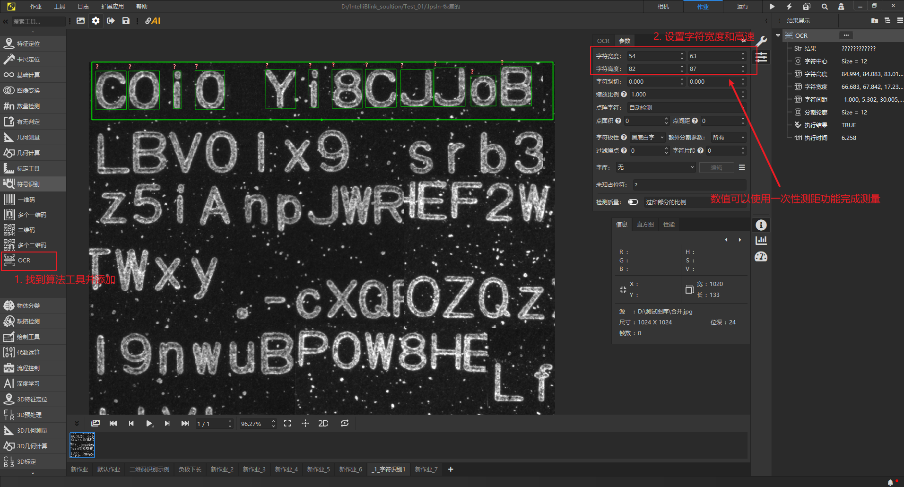Open the bar chart statistics icon

(x=761, y=240)
